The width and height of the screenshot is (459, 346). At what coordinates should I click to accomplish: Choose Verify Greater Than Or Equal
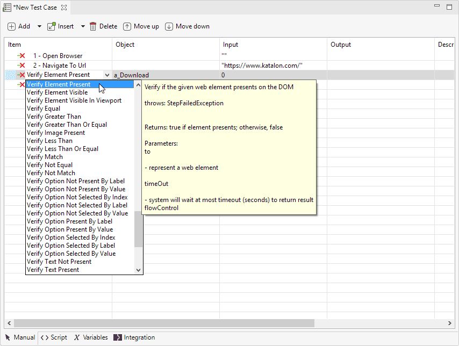(x=80, y=125)
